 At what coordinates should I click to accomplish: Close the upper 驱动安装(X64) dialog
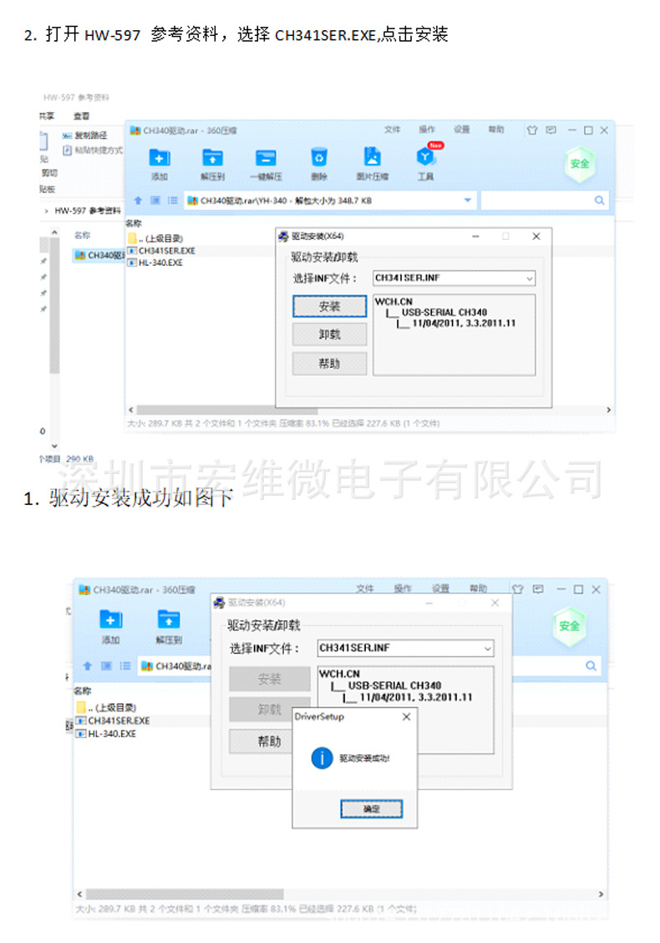pyautogui.click(x=536, y=237)
